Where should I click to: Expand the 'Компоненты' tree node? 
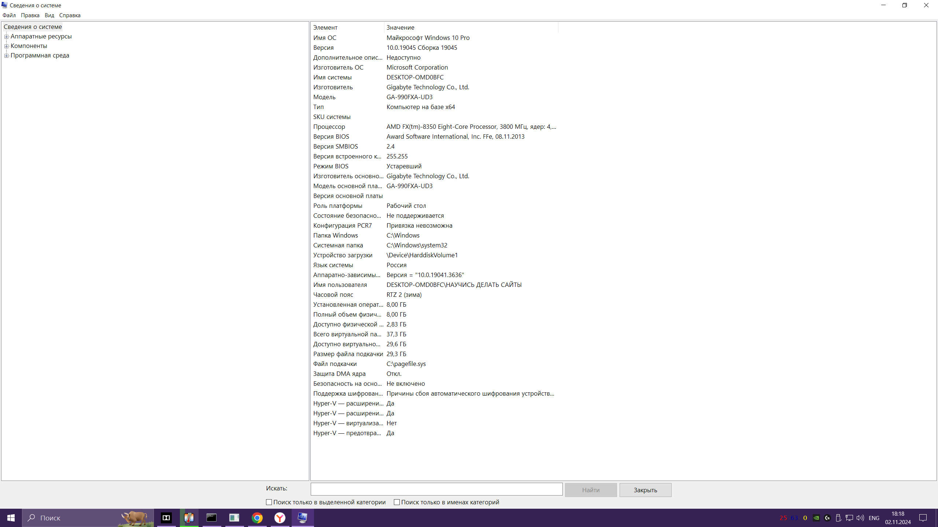click(6, 46)
